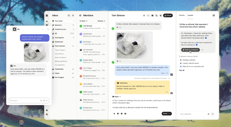The width and height of the screenshot is (231, 127).
Task: Open the user avatar in left rail
Action: pos(47,114)
